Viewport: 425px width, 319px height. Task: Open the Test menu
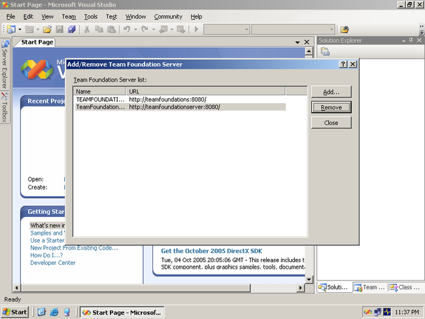[x=111, y=17]
